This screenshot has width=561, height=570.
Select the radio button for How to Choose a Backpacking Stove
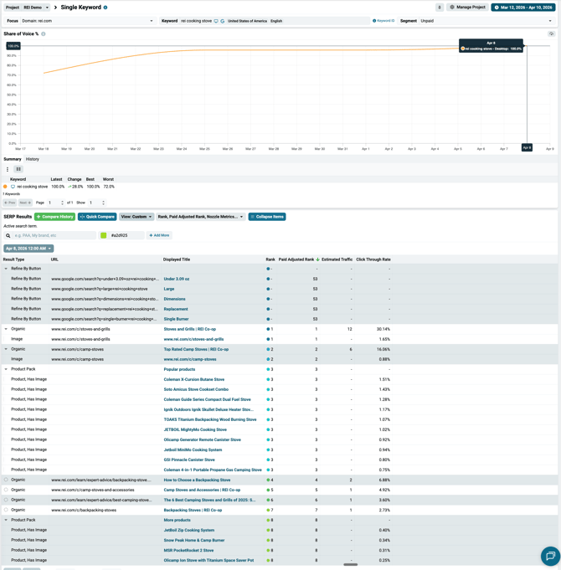point(6,480)
